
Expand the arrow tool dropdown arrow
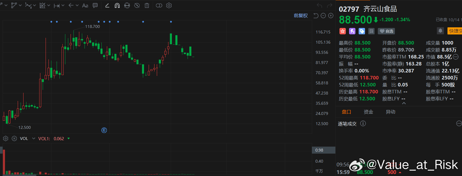77,5
